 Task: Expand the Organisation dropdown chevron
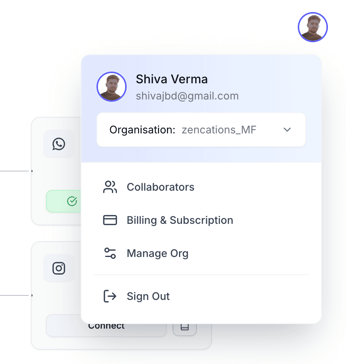[x=287, y=130]
